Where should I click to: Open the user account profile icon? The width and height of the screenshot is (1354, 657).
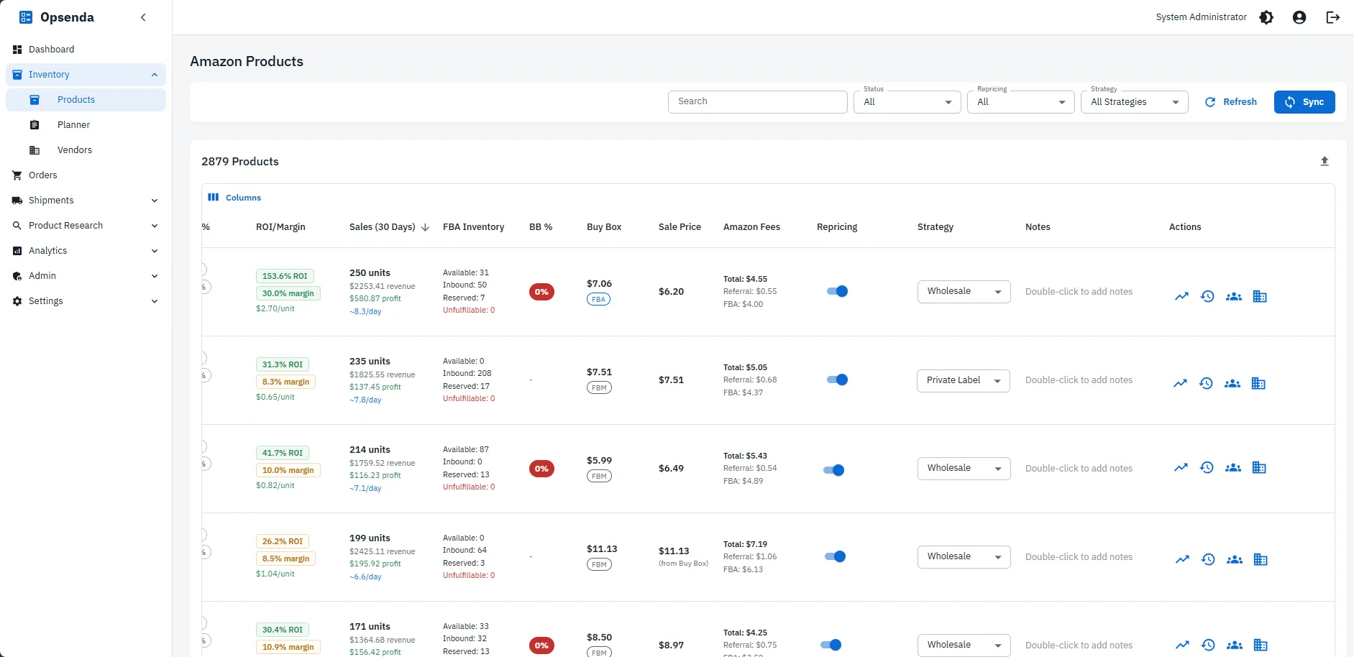click(1299, 17)
